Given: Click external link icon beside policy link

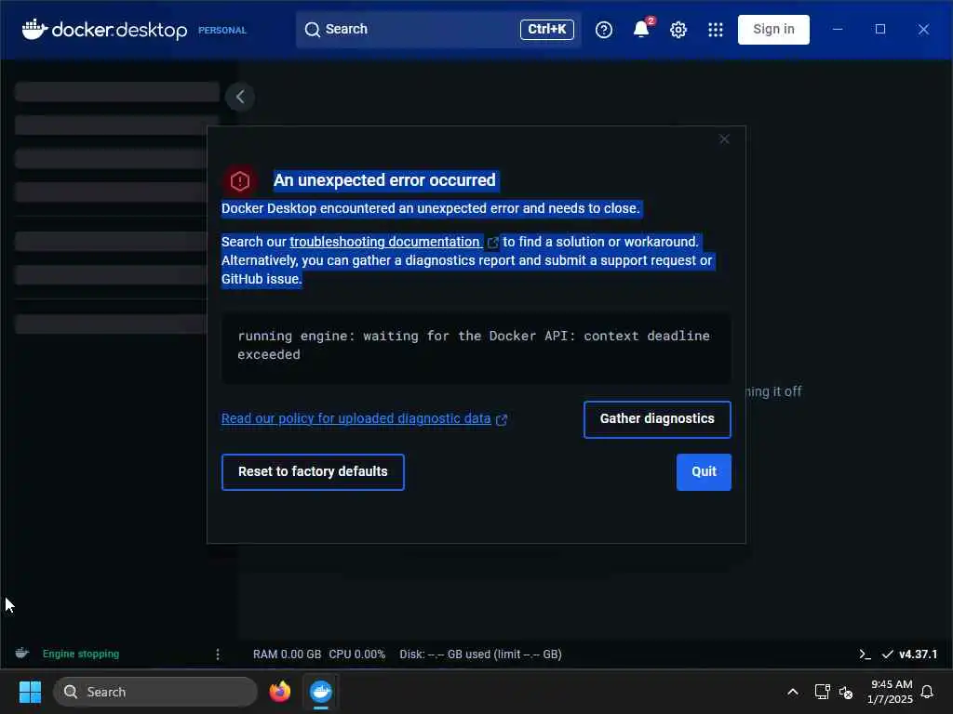Looking at the screenshot, I should [x=502, y=419].
